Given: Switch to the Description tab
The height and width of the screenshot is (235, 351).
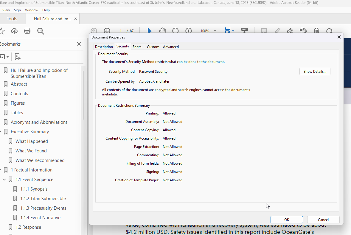Looking at the screenshot, I should [x=104, y=47].
